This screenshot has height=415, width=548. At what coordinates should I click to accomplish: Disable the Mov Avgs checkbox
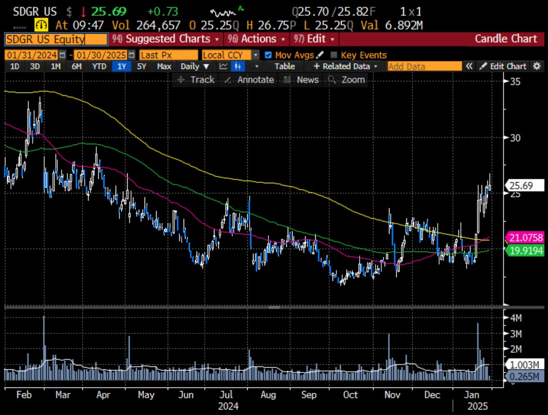coord(268,54)
